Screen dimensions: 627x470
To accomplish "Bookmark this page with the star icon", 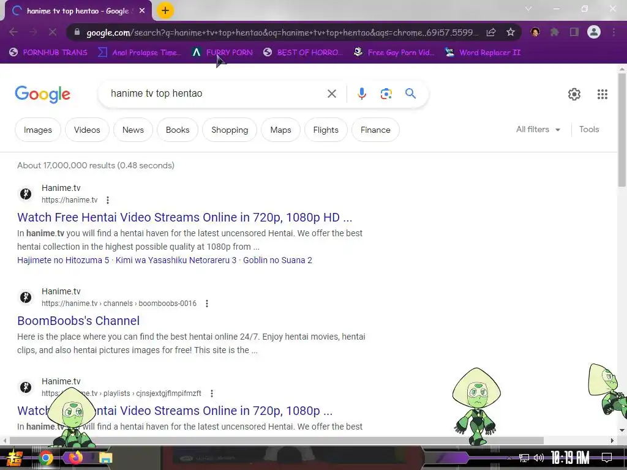I will pos(511,32).
